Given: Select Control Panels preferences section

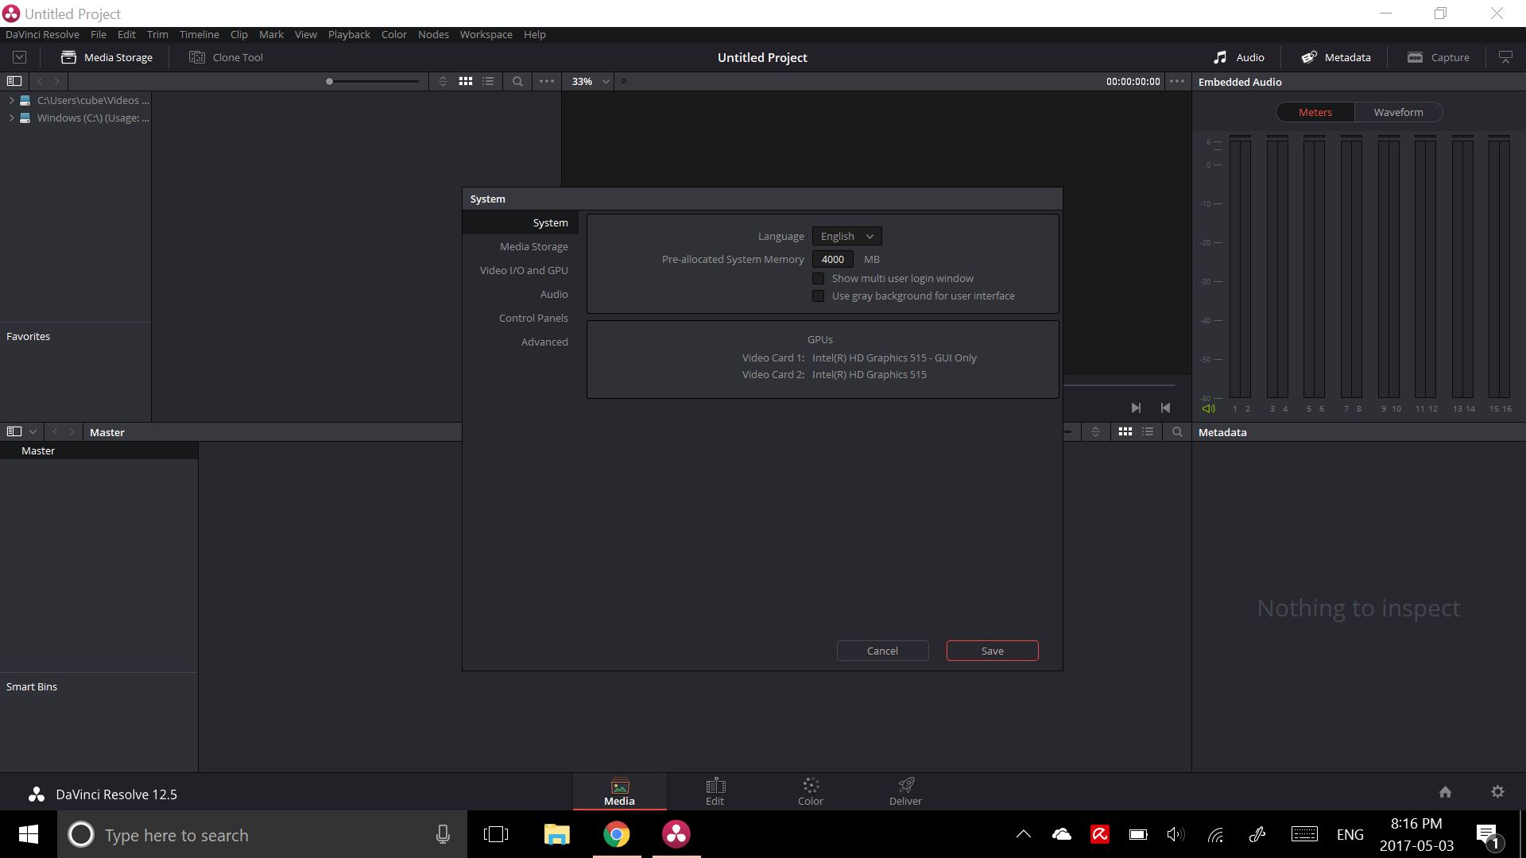Looking at the screenshot, I should (533, 318).
